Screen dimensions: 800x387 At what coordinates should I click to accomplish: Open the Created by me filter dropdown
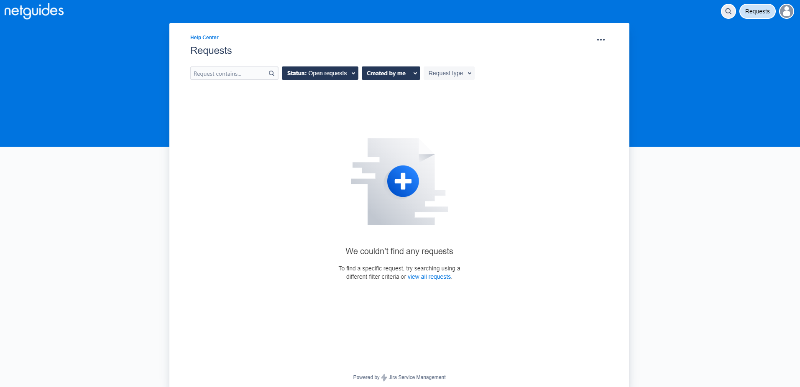(x=386, y=73)
